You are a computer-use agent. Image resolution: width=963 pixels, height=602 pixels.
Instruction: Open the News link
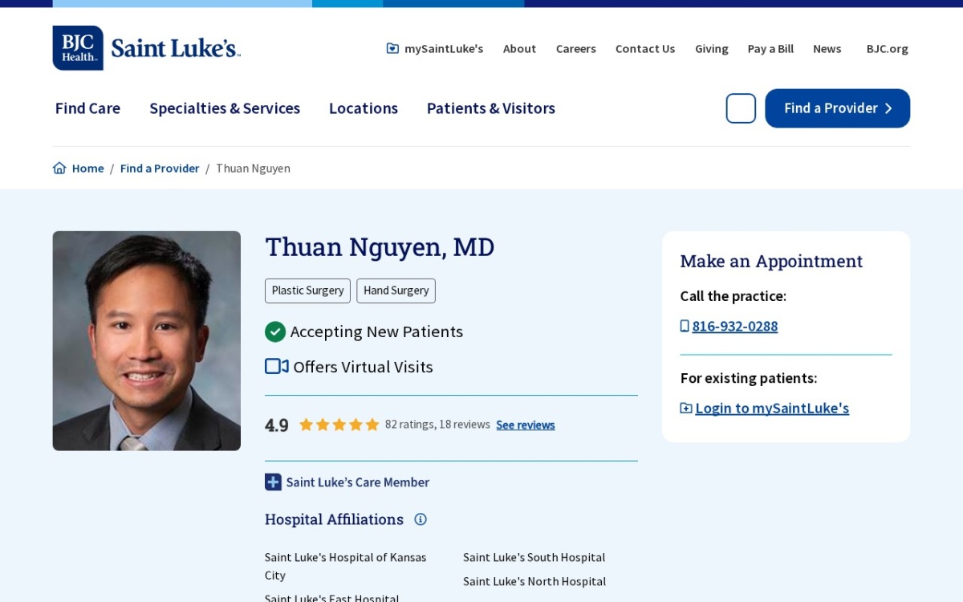pos(827,48)
